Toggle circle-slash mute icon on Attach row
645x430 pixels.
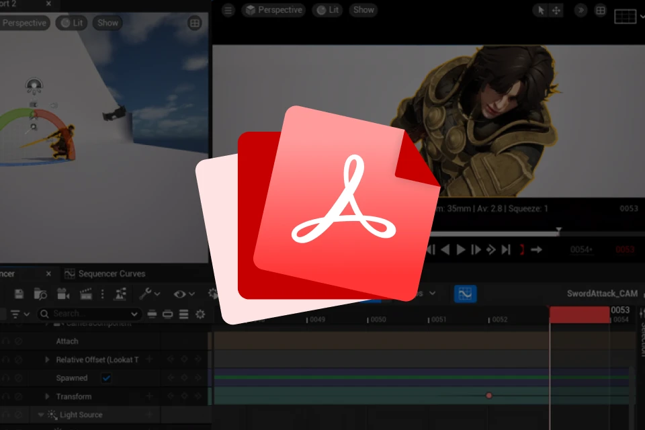coord(19,341)
